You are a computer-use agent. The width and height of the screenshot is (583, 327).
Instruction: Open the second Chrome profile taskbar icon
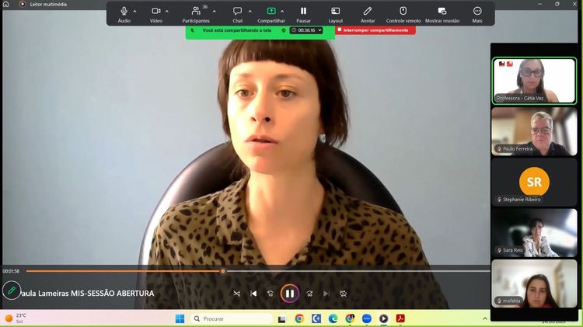350,318
